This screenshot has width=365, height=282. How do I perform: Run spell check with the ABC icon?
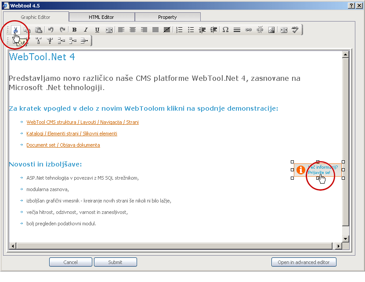(295, 30)
